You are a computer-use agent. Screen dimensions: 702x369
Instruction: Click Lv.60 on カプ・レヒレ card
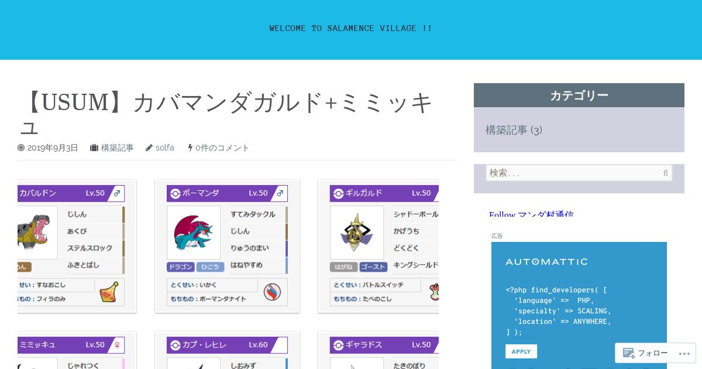click(258, 345)
